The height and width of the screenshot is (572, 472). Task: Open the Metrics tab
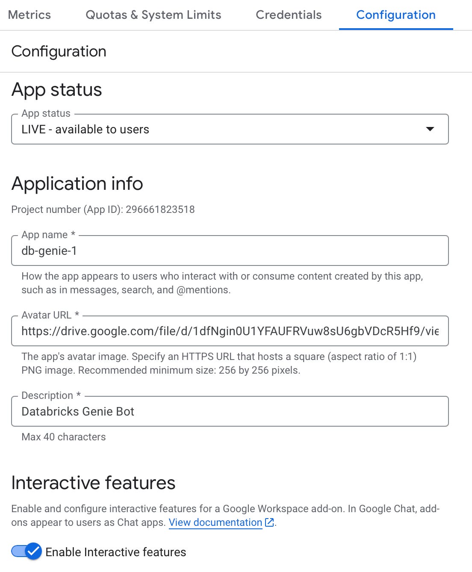(29, 15)
